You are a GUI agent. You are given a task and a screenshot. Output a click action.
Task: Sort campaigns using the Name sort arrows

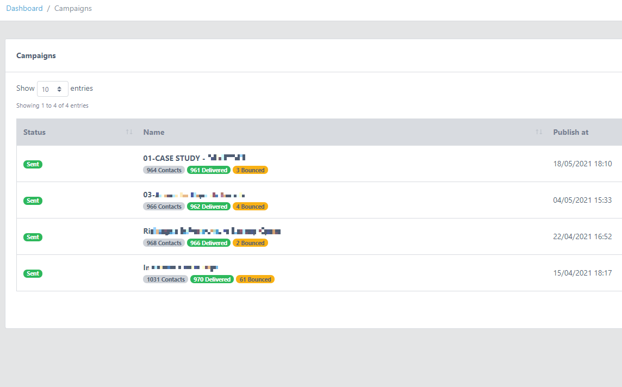pos(539,132)
